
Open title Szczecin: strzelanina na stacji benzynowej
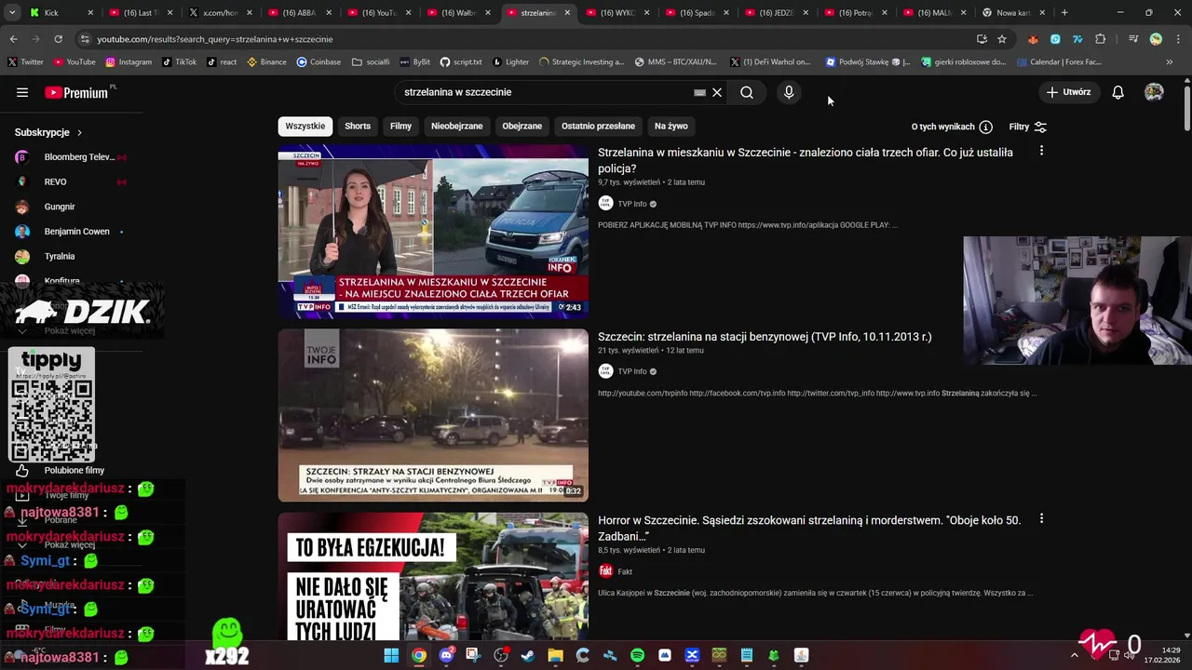[x=765, y=337]
